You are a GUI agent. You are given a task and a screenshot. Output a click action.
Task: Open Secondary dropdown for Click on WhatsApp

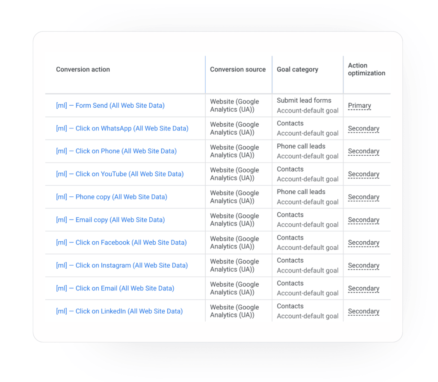click(x=363, y=128)
